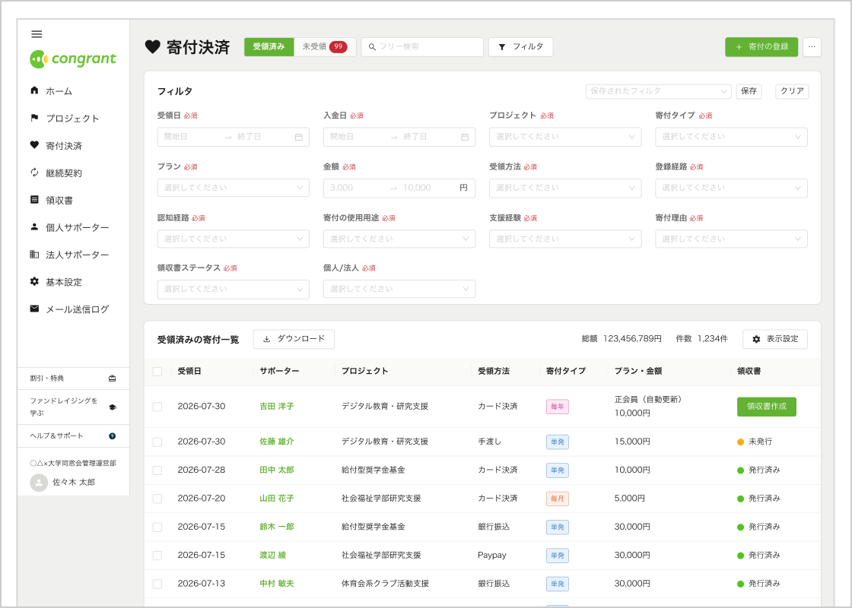This screenshot has height=608, width=852.
Task: Open the hamburger menu icon
Action: coord(37,34)
